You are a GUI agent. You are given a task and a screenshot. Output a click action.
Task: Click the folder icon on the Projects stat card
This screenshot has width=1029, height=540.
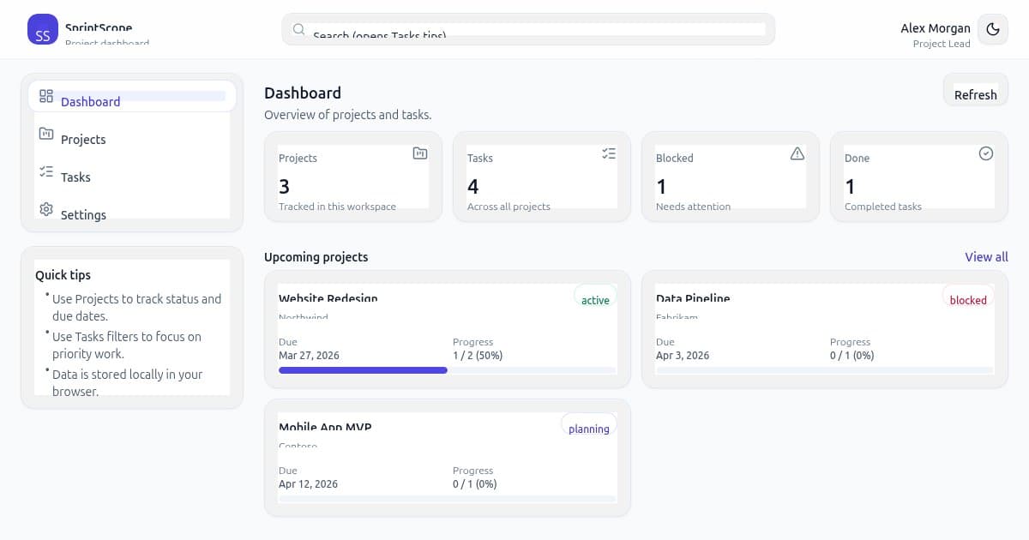coord(420,153)
